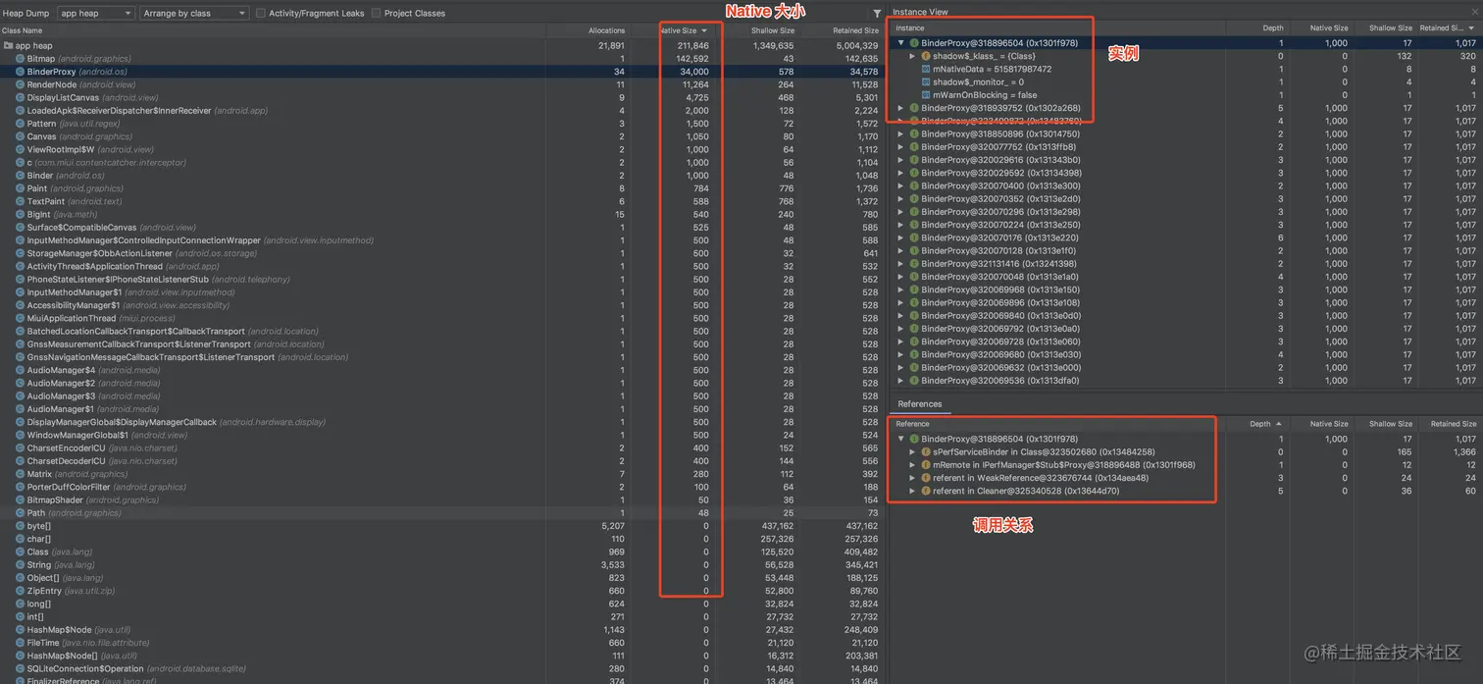Click the ViewRootImpl$W class icon
The width and height of the screenshot is (1483, 684).
pos(20,150)
